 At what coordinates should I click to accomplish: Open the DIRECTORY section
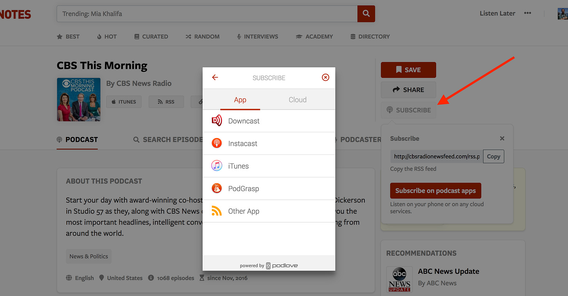(x=370, y=36)
